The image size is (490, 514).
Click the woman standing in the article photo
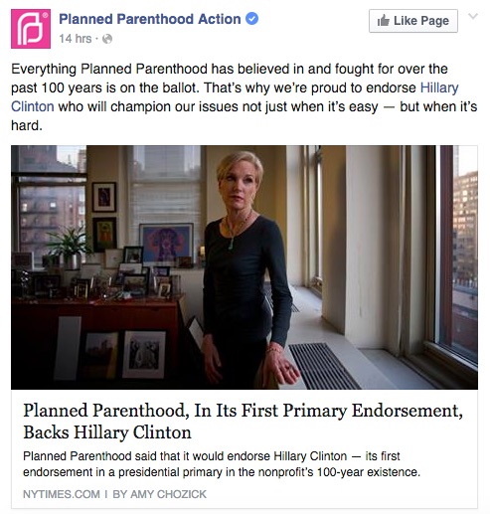coord(246,268)
